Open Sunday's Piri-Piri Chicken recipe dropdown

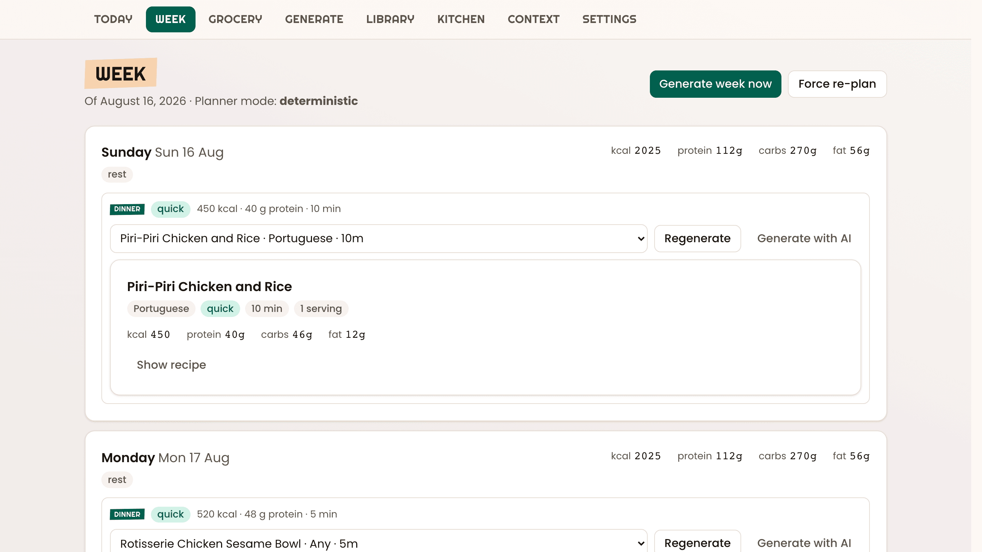click(378, 239)
